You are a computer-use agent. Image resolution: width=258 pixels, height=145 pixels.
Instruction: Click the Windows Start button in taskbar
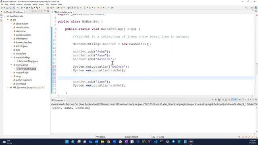tap(67, 142)
